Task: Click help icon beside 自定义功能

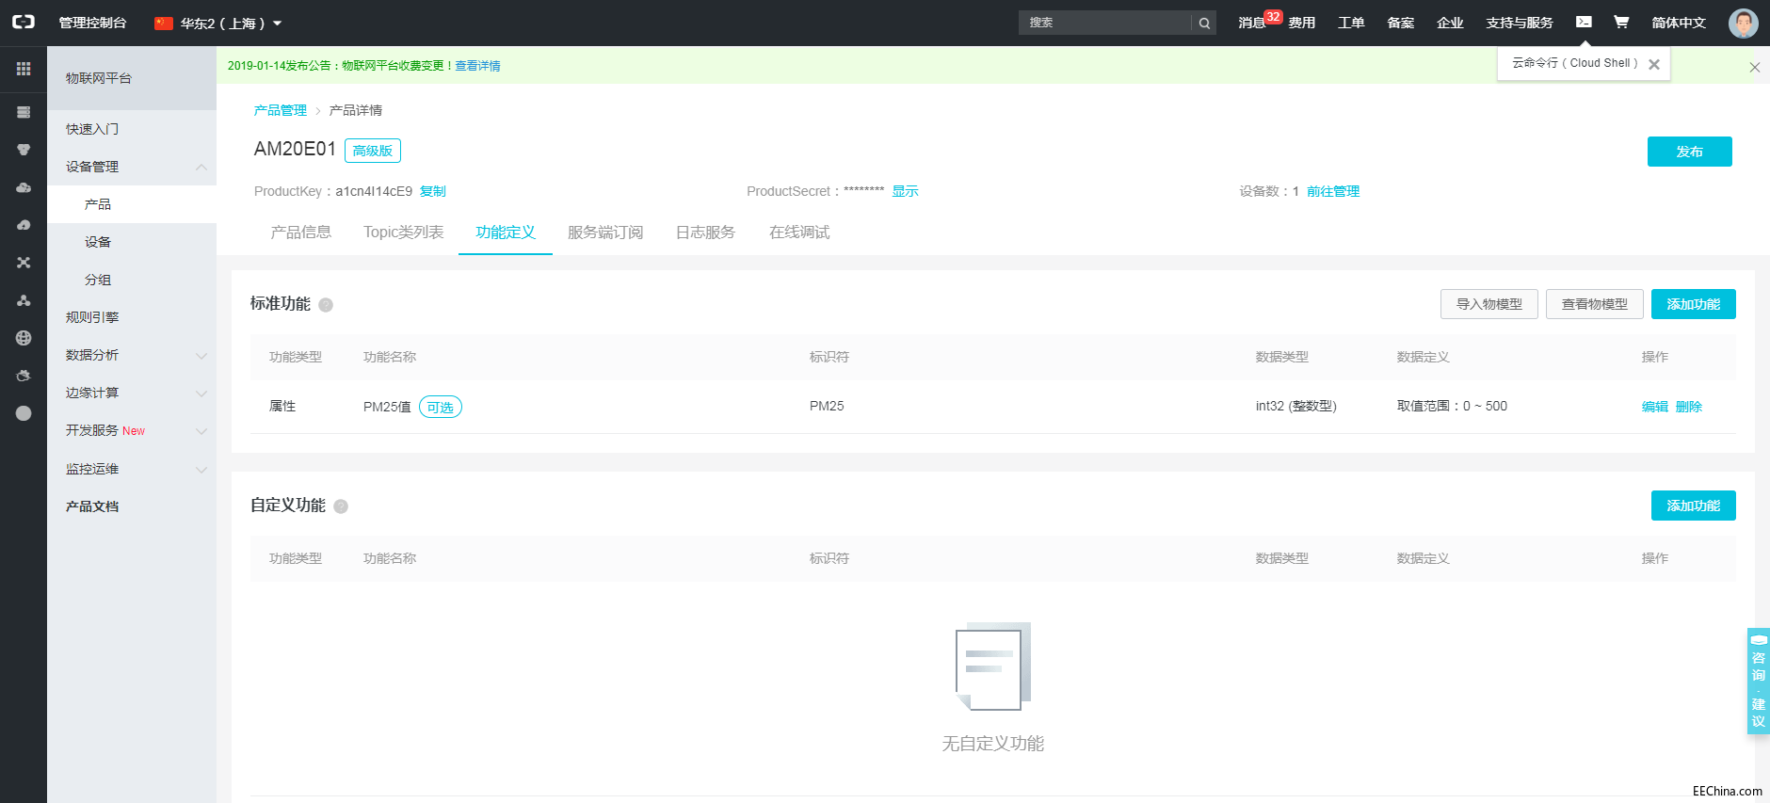Action: tap(341, 506)
